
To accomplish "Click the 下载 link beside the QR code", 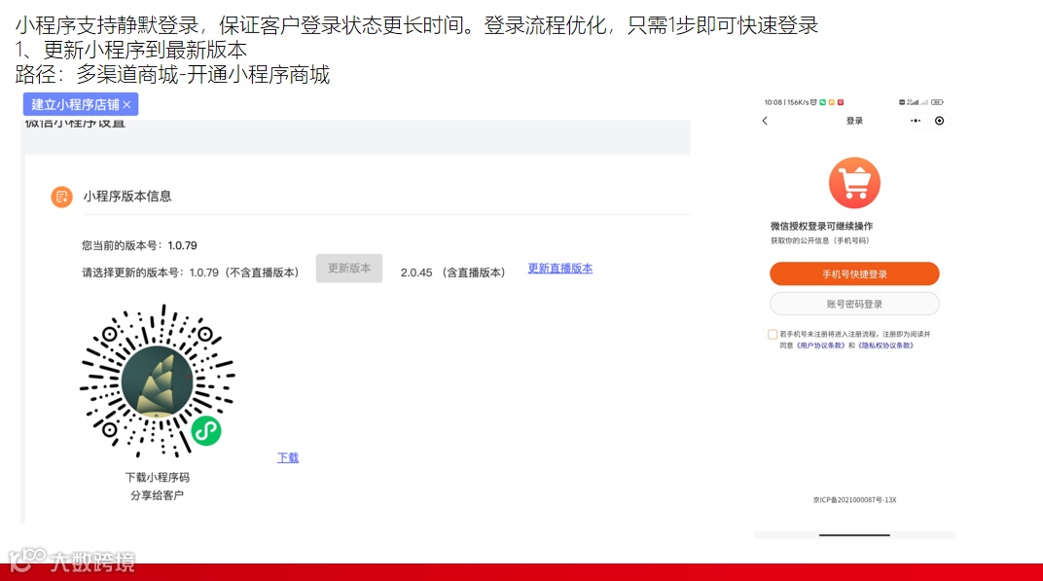I will pyautogui.click(x=288, y=457).
